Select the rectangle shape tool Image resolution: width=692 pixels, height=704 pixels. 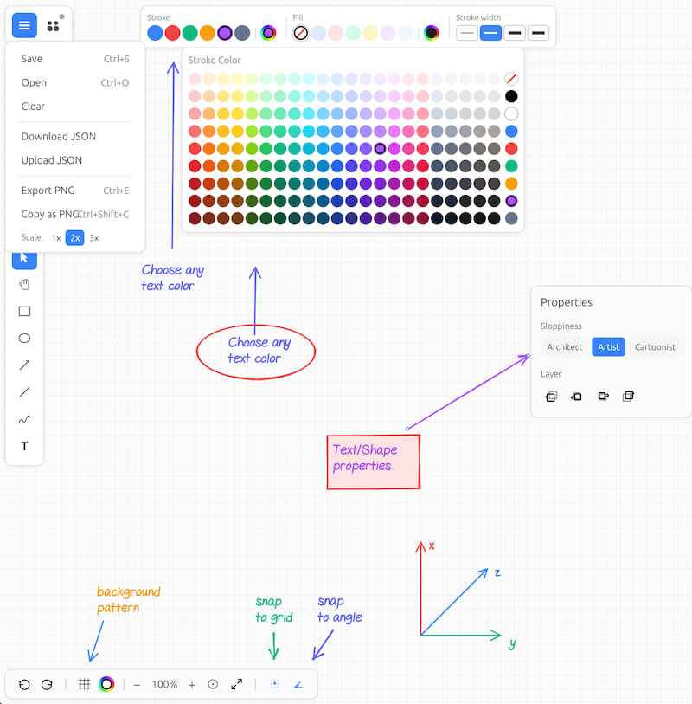pos(24,311)
